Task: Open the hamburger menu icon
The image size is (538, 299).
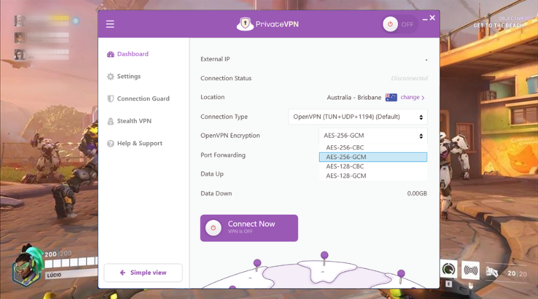Action: [x=110, y=24]
